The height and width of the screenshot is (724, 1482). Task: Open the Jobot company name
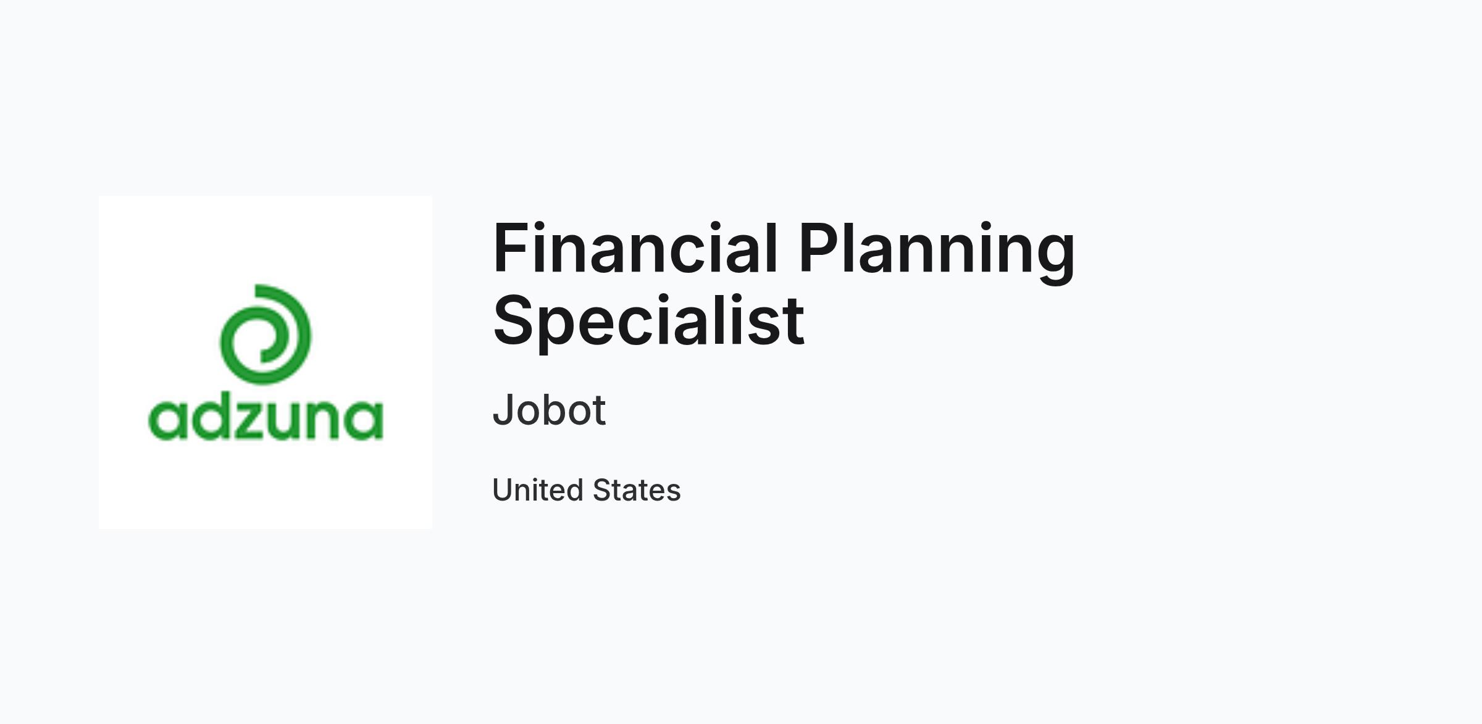[x=549, y=410]
